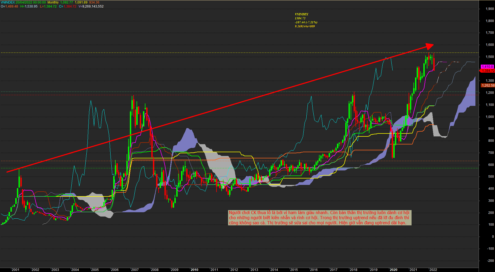Click the yellow change value -107.44 (-7.21%)
This screenshot has width=495, height=272.
306,22
